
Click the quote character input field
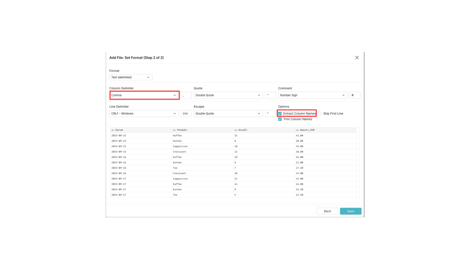tap(271, 95)
